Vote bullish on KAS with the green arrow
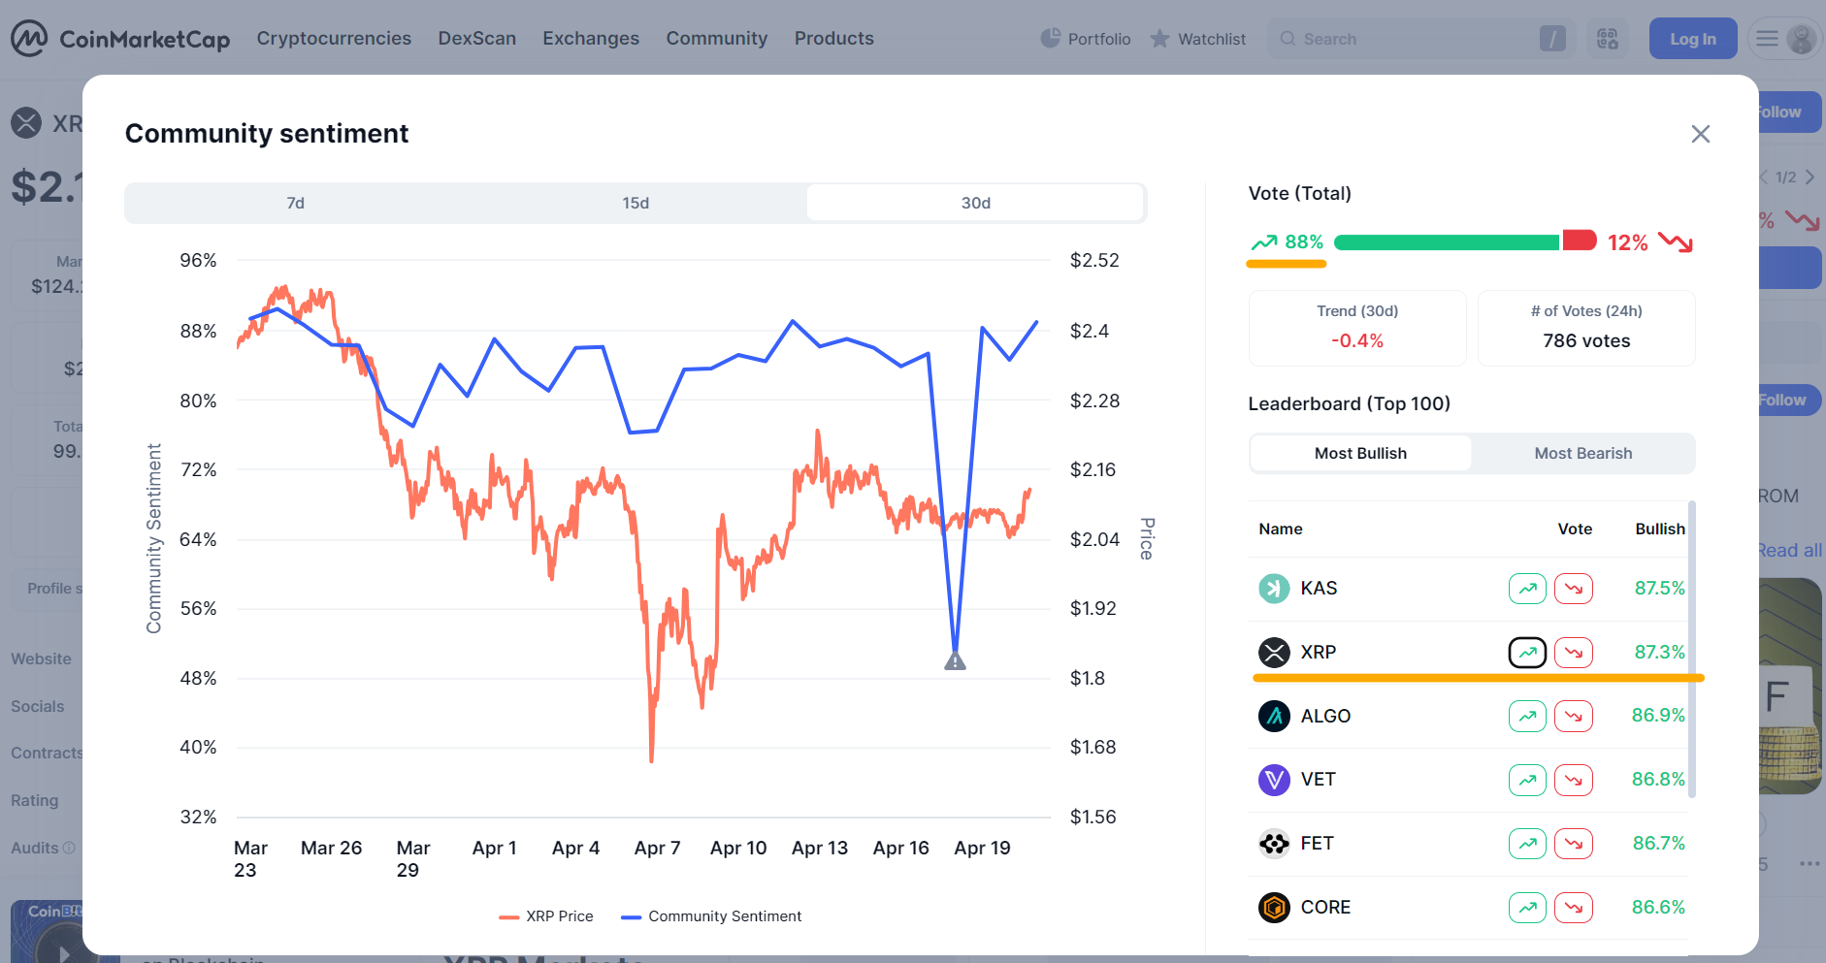1826x963 pixels. (x=1527, y=588)
